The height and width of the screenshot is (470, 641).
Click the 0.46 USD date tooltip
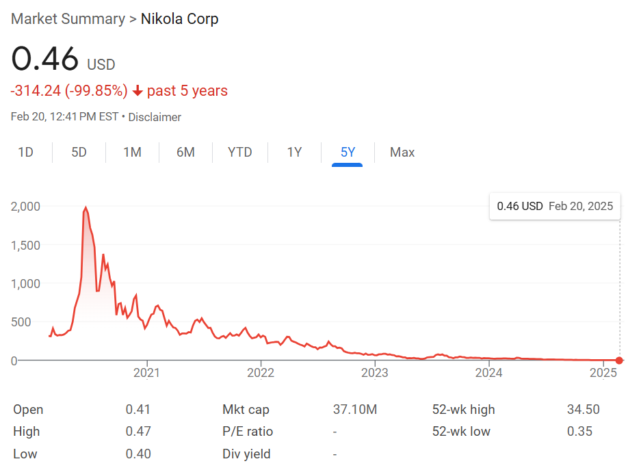[x=555, y=206]
